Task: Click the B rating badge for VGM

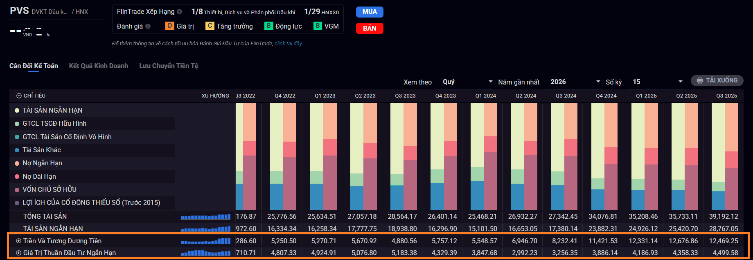Action: [318, 26]
